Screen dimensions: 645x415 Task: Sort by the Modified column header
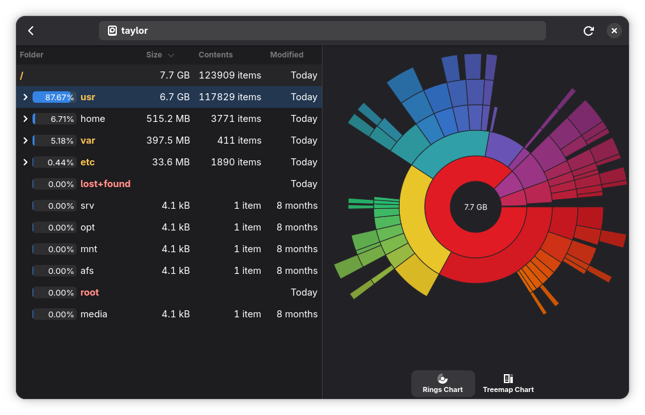click(x=287, y=55)
